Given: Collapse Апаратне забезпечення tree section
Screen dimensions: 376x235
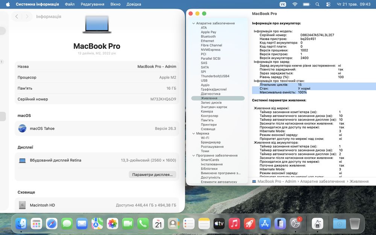Looking at the screenshot, I should (x=194, y=23).
